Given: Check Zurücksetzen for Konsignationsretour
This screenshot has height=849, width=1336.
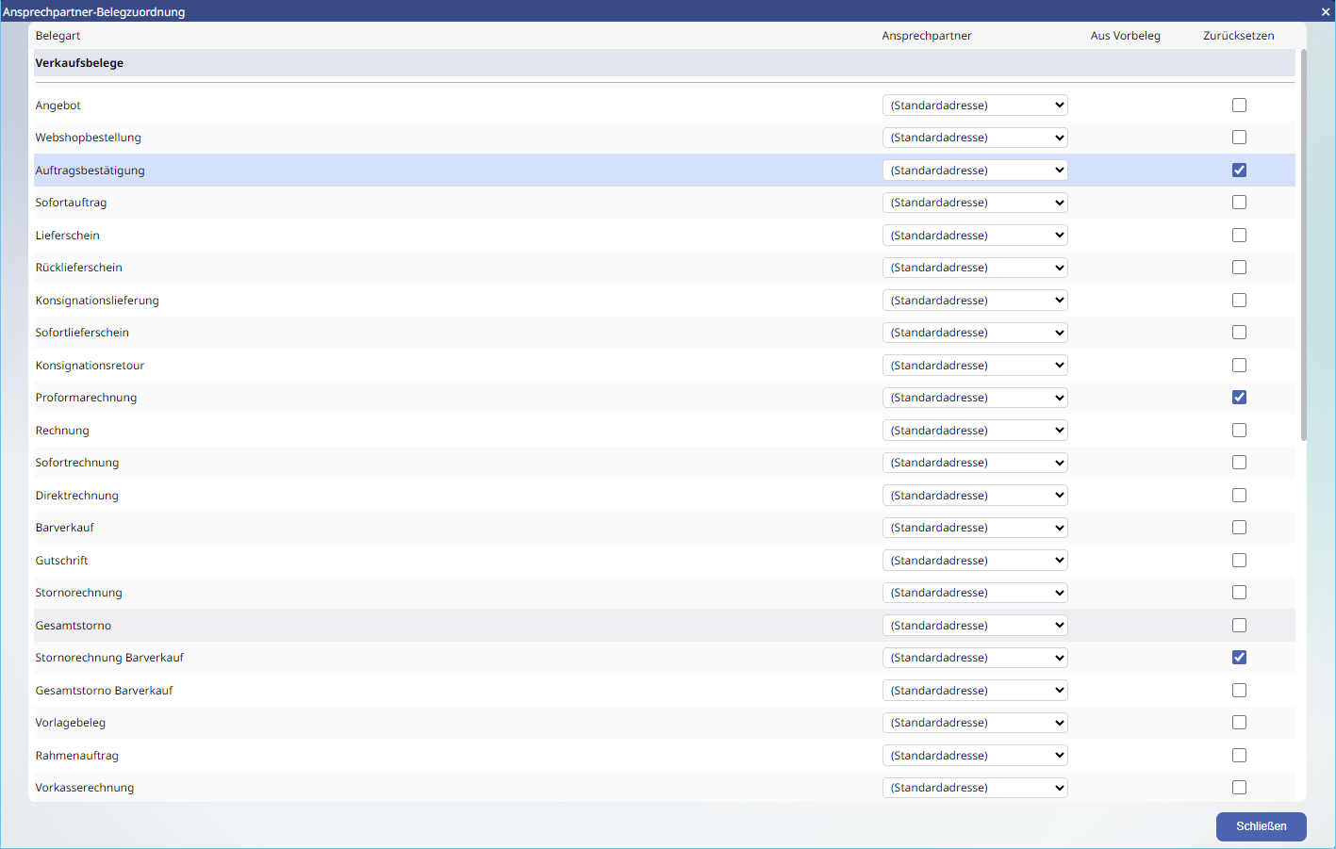Looking at the screenshot, I should [x=1239, y=366].
